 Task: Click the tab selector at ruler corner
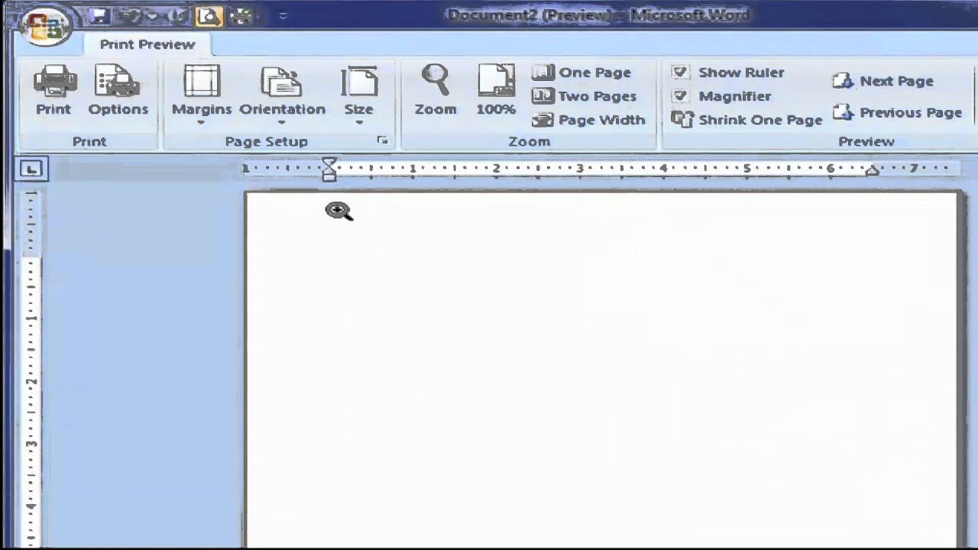coord(31,169)
